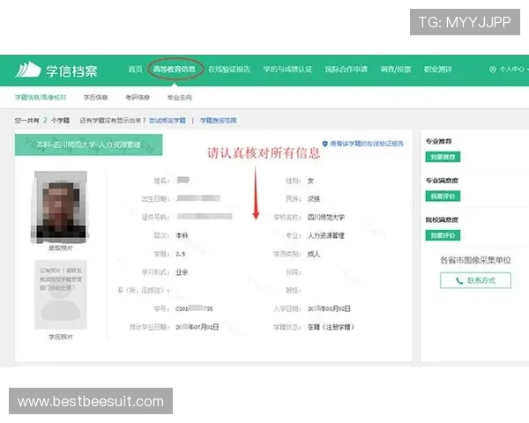Image resolution: width=529 pixels, height=423 pixels.
Task: Click the 尝试绑定学籍 link
Action: (168, 121)
